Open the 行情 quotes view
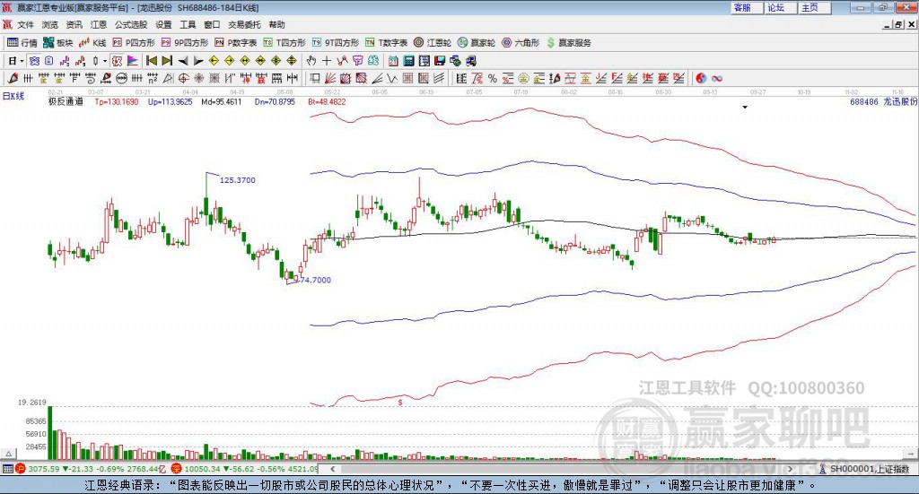Screen dimensions: 919x494 tap(22, 43)
